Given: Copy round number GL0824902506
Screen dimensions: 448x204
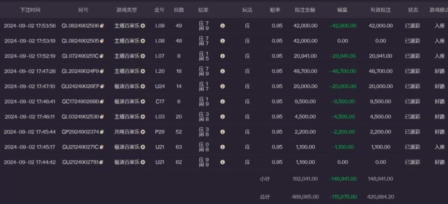Looking at the screenshot, I should (102, 26).
